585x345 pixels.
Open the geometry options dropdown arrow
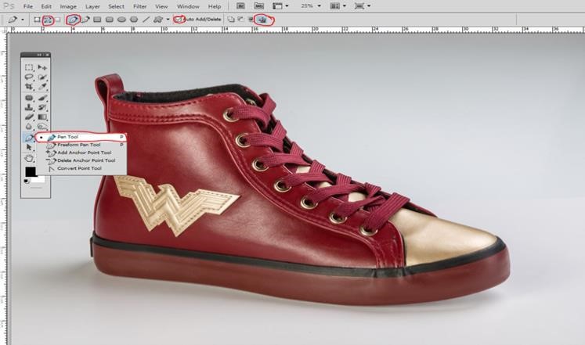[168, 20]
